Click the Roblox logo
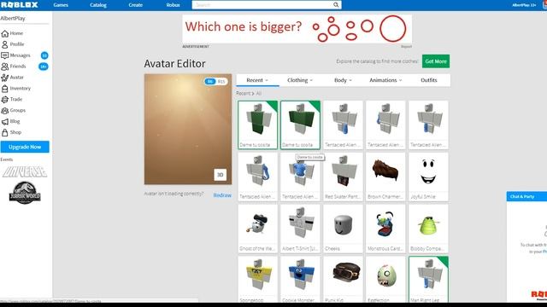The height and width of the screenshot is (307, 547). coord(19,5)
